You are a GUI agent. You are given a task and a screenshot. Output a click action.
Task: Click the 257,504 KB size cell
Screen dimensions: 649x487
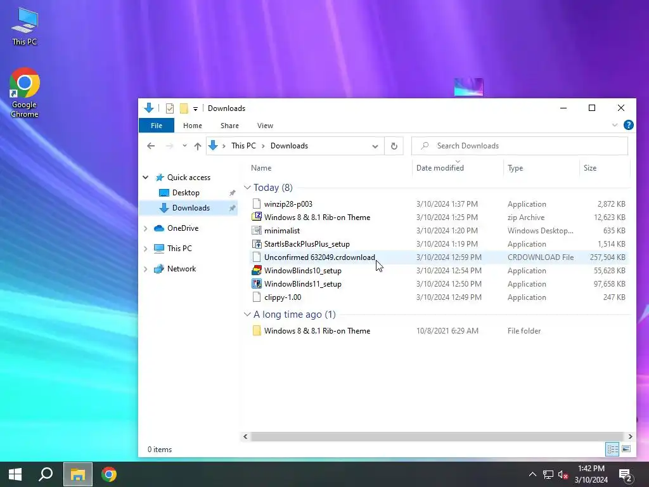click(607, 257)
